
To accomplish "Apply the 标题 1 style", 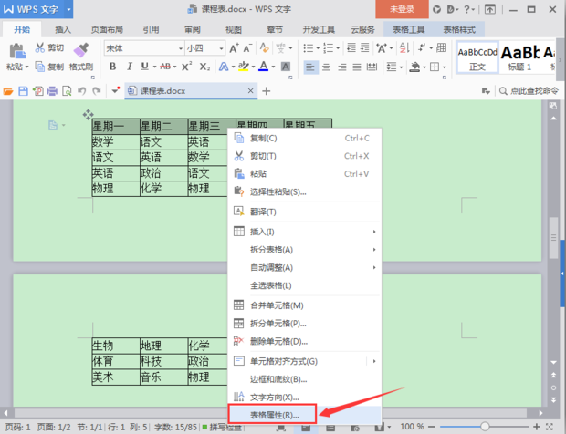I will click(519, 57).
